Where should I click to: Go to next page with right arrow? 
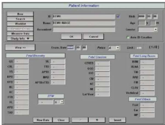pos(97,120)
